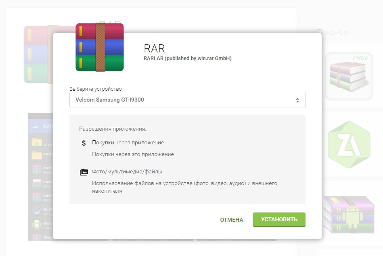Click the FREE book-stack app icon in sidebar

pos(348,76)
